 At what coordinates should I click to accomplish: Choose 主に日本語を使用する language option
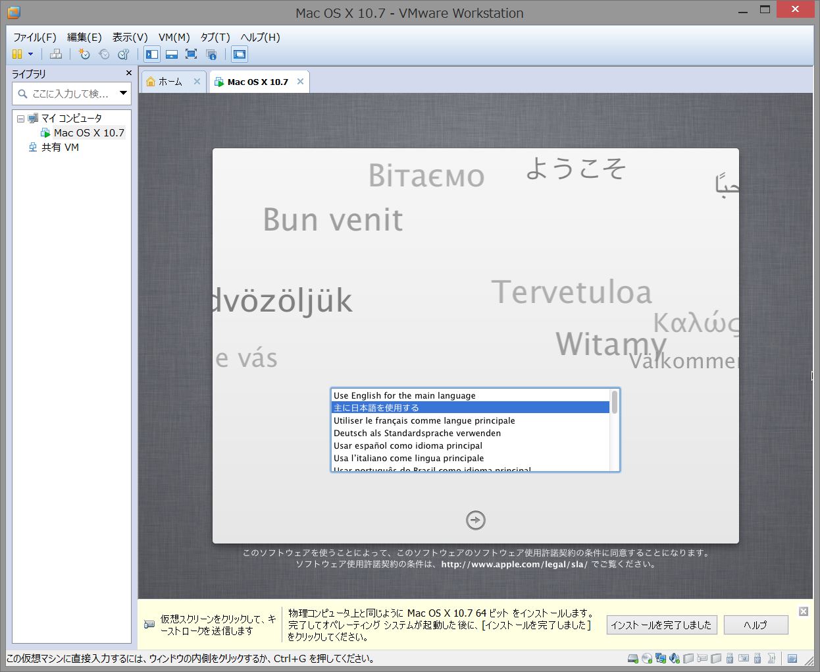pos(470,408)
